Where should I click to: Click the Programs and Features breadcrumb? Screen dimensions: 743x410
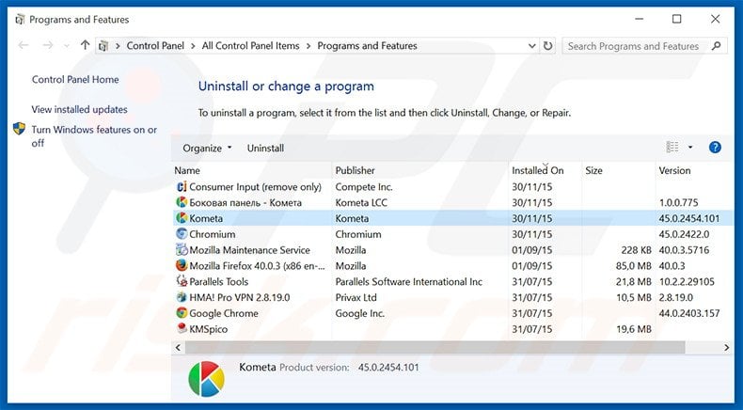367,46
